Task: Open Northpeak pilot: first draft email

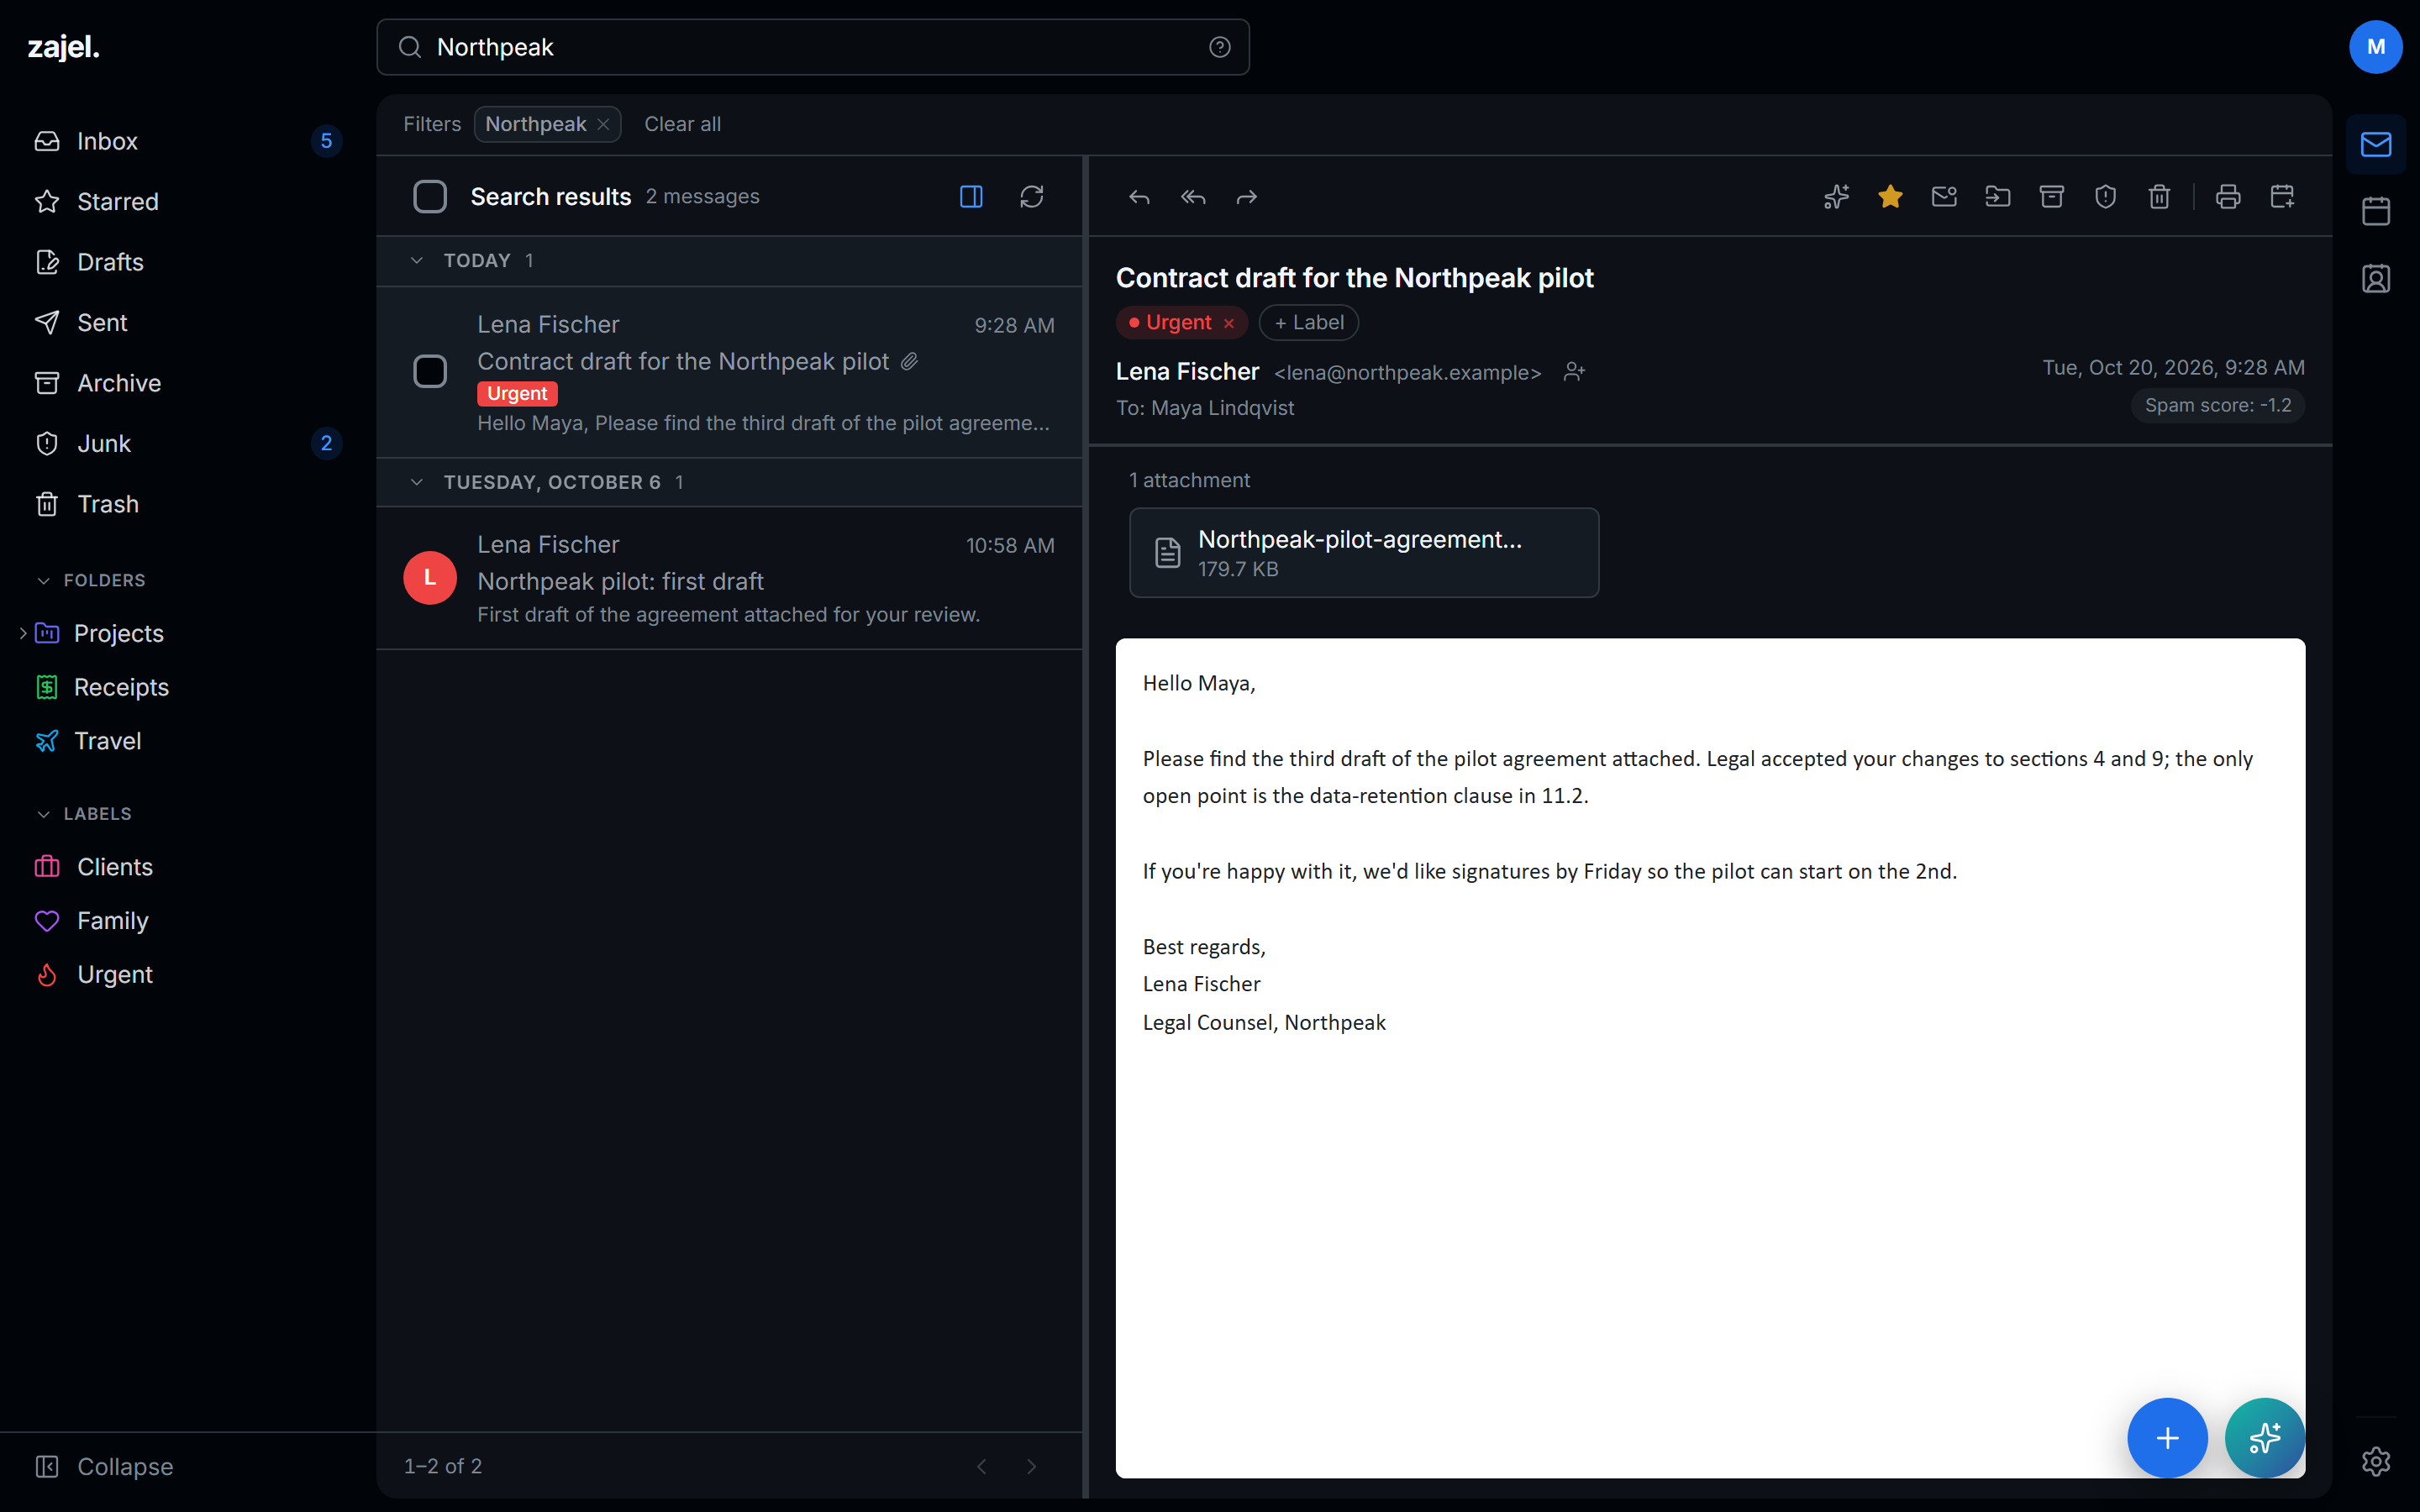Action: (x=730, y=578)
